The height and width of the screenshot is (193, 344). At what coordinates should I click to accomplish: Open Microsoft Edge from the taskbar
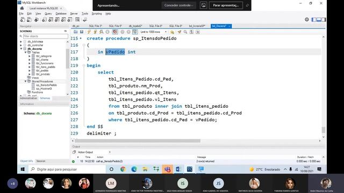tap(134, 169)
